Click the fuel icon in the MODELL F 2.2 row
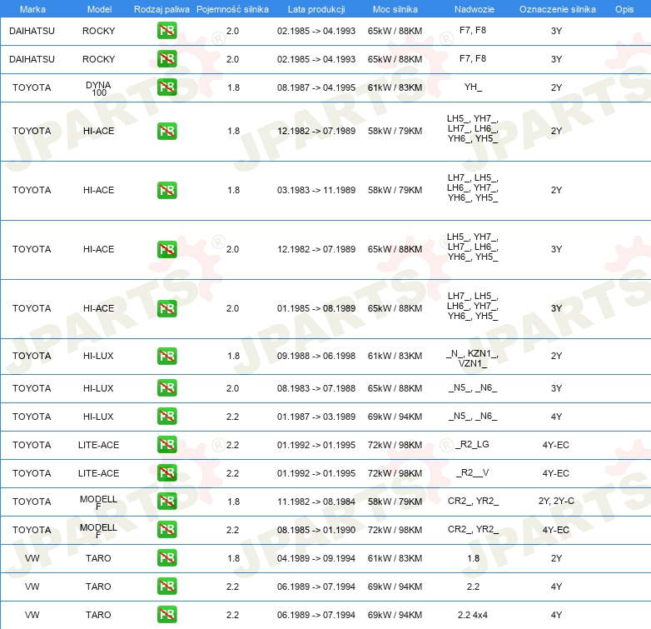Viewport: 651px width, 629px height. [x=166, y=530]
